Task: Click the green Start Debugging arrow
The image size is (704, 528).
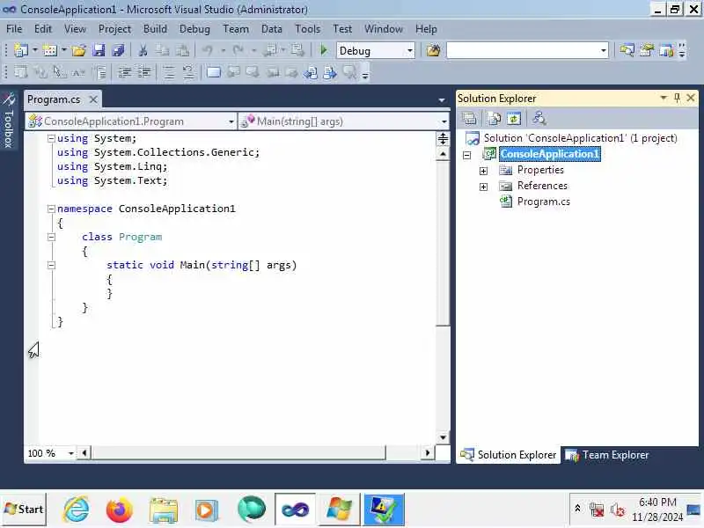Action: (323, 50)
